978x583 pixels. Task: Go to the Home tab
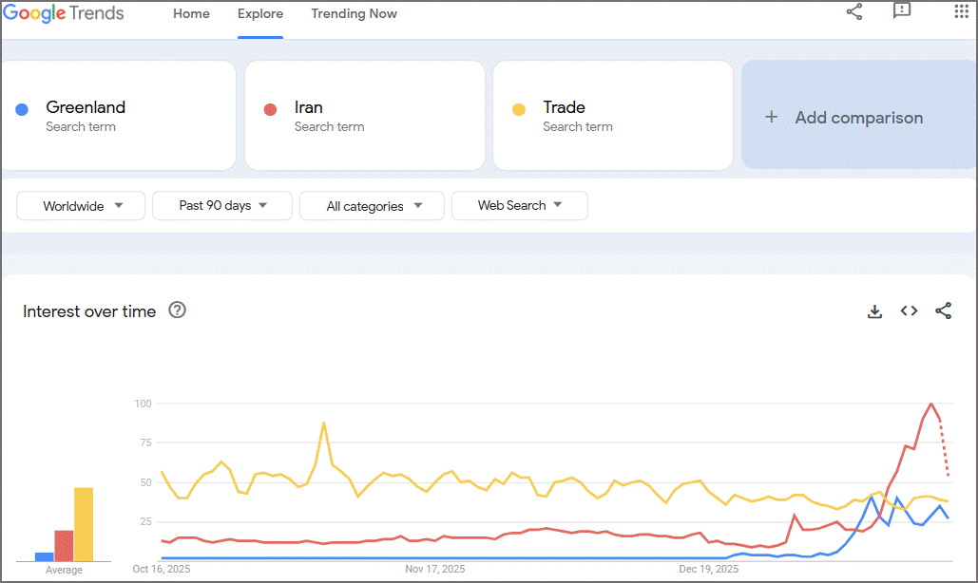[191, 13]
